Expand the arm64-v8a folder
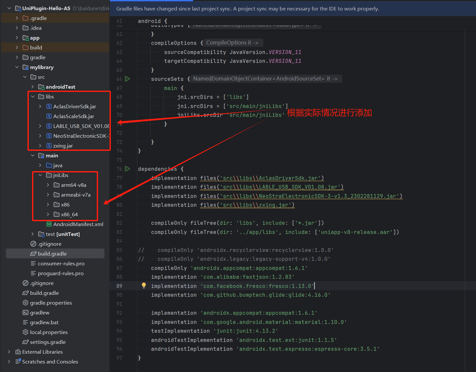Screen dimensions: 476x372 point(48,185)
